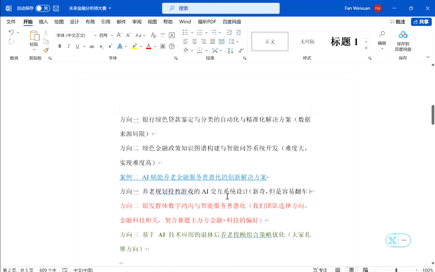Screen dimensions: 435x272
Task: Center align the paragraph text
Action: (195, 41)
